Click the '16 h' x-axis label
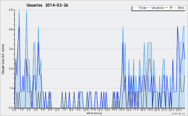The image size is (188, 116). tap(129, 110)
